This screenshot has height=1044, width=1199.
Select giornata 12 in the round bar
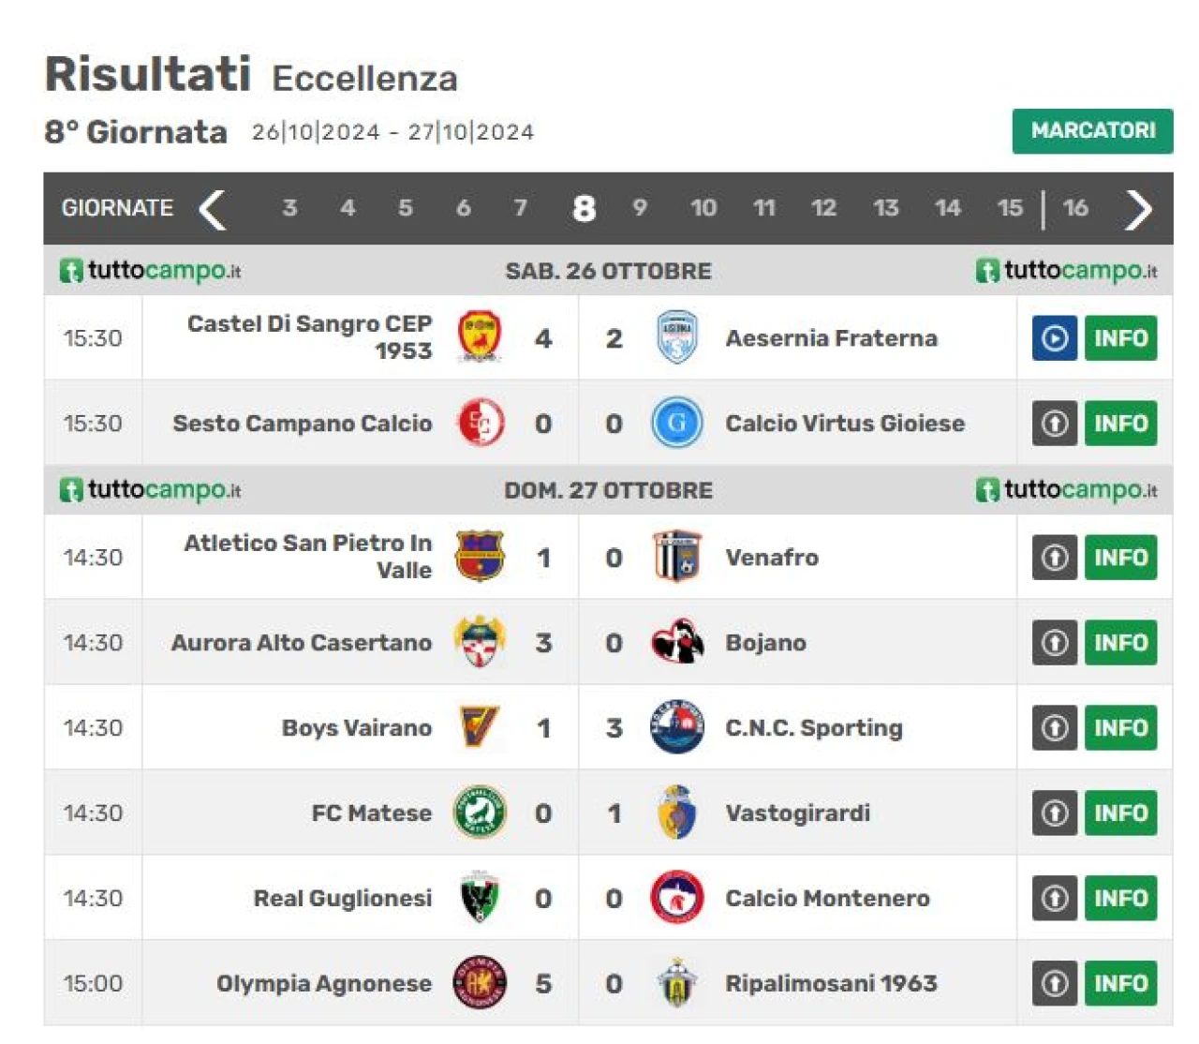[823, 207]
